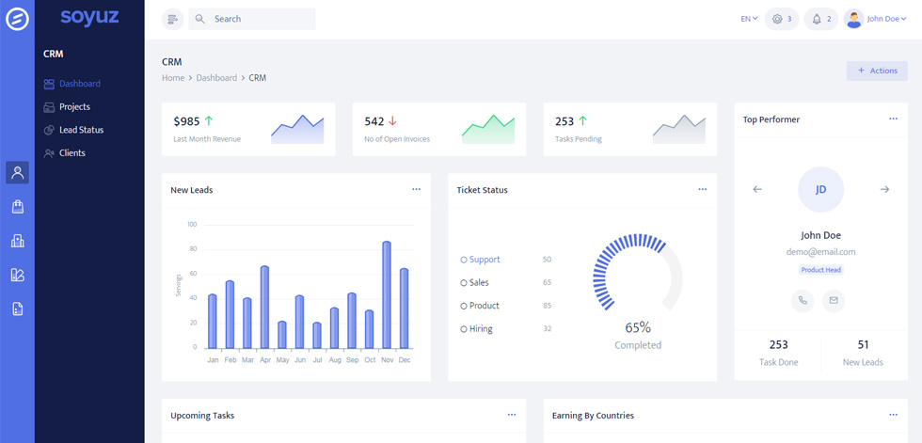The image size is (922, 443).
Task: Open Top Performer card options menu
Action: click(894, 119)
